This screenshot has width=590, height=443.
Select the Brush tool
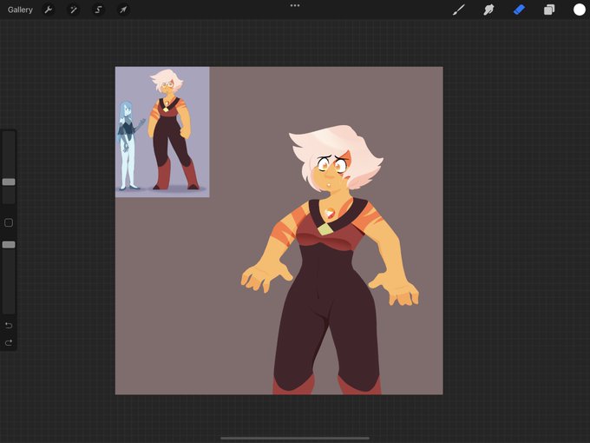click(459, 10)
